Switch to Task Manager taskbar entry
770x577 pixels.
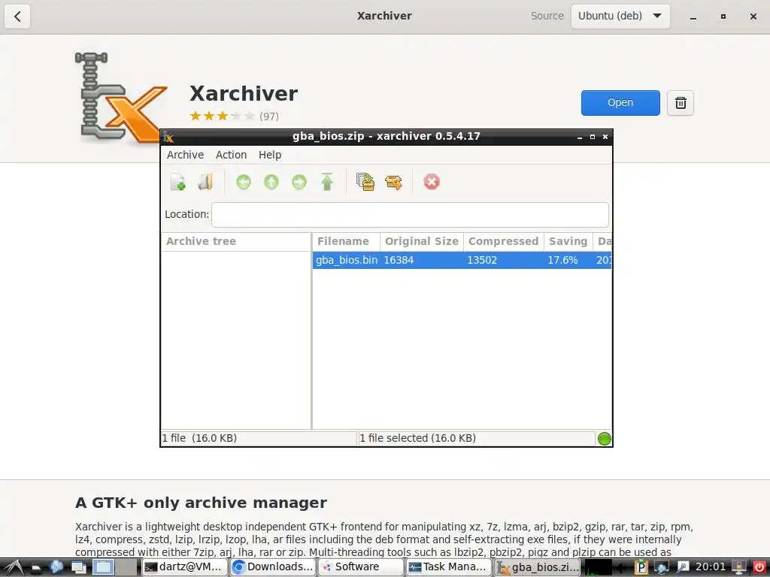click(448, 567)
